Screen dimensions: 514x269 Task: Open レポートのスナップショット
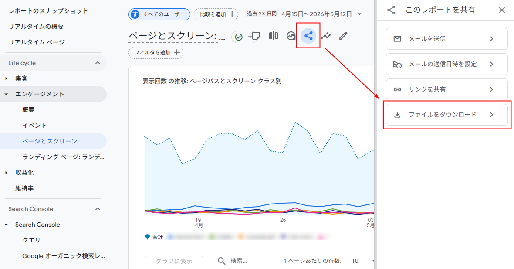pyautogui.click(x=48, y=11)
